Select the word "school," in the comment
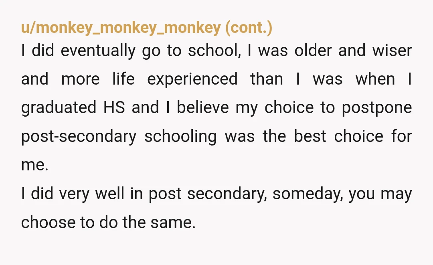Screen dimensions: 433x265 coord(214,51)
